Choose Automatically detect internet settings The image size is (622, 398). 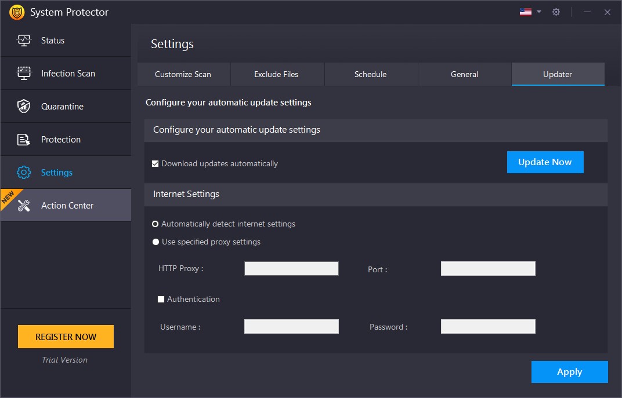(155, 224)
